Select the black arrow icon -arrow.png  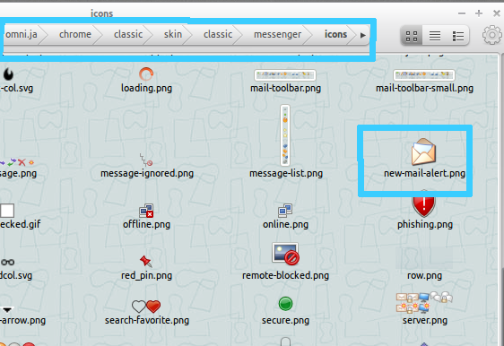pos(7,310)
